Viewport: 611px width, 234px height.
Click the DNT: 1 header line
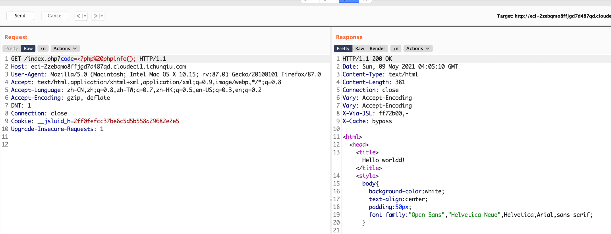(21, 106)
